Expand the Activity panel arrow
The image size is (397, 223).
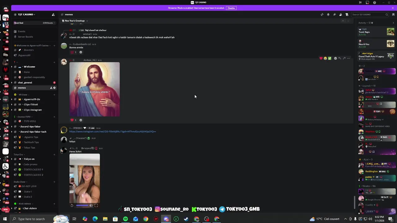click(x=393, y=23)
